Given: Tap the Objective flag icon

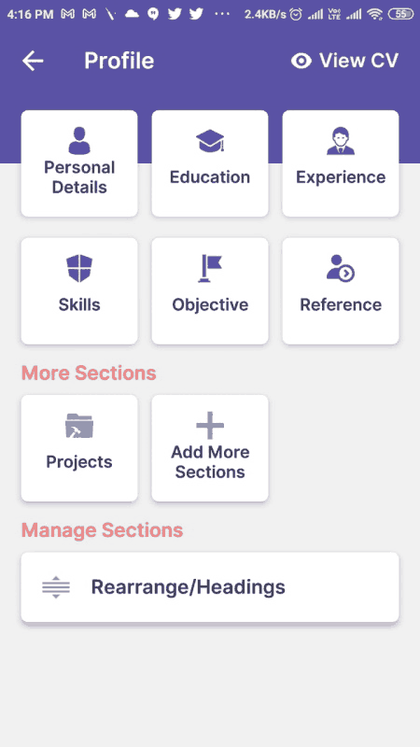Looking at the screenshot, I should click(210, 268).
